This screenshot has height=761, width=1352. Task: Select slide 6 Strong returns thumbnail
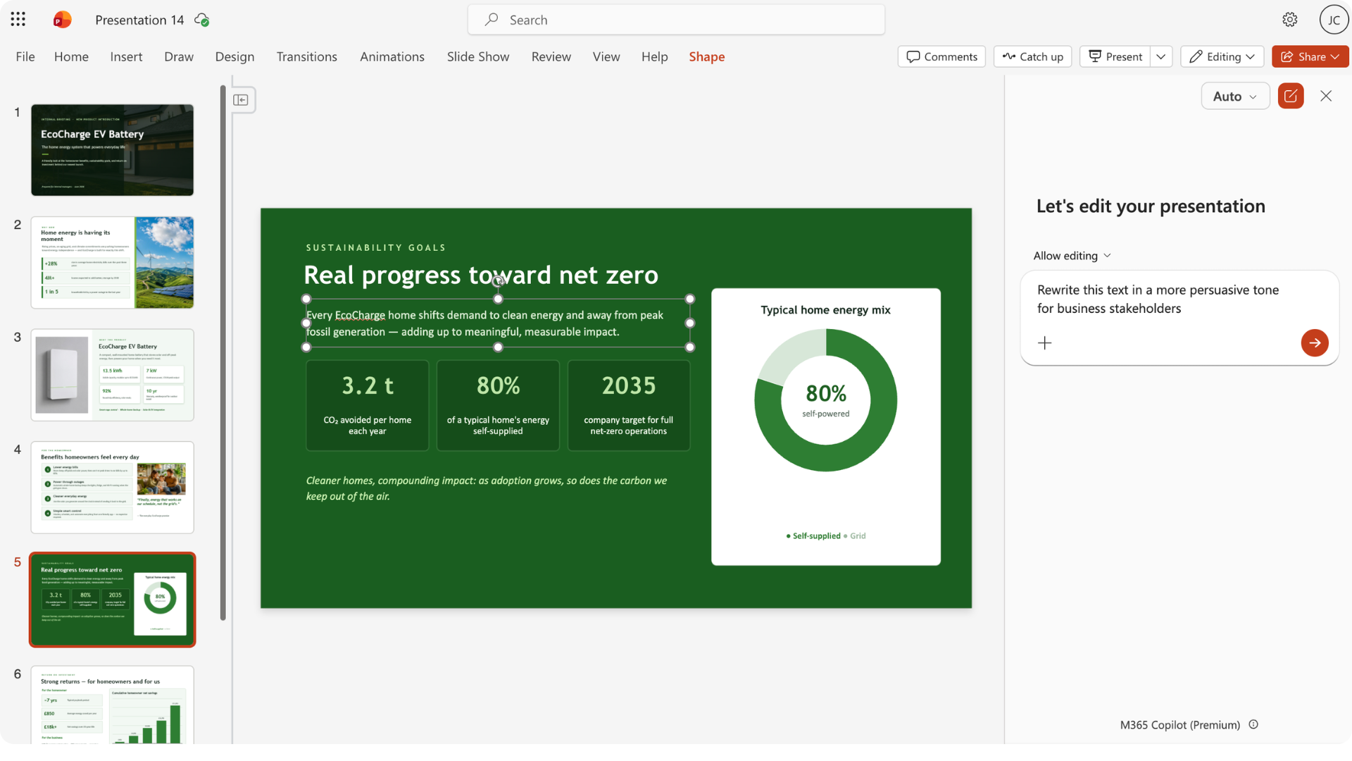pos(112,705)
